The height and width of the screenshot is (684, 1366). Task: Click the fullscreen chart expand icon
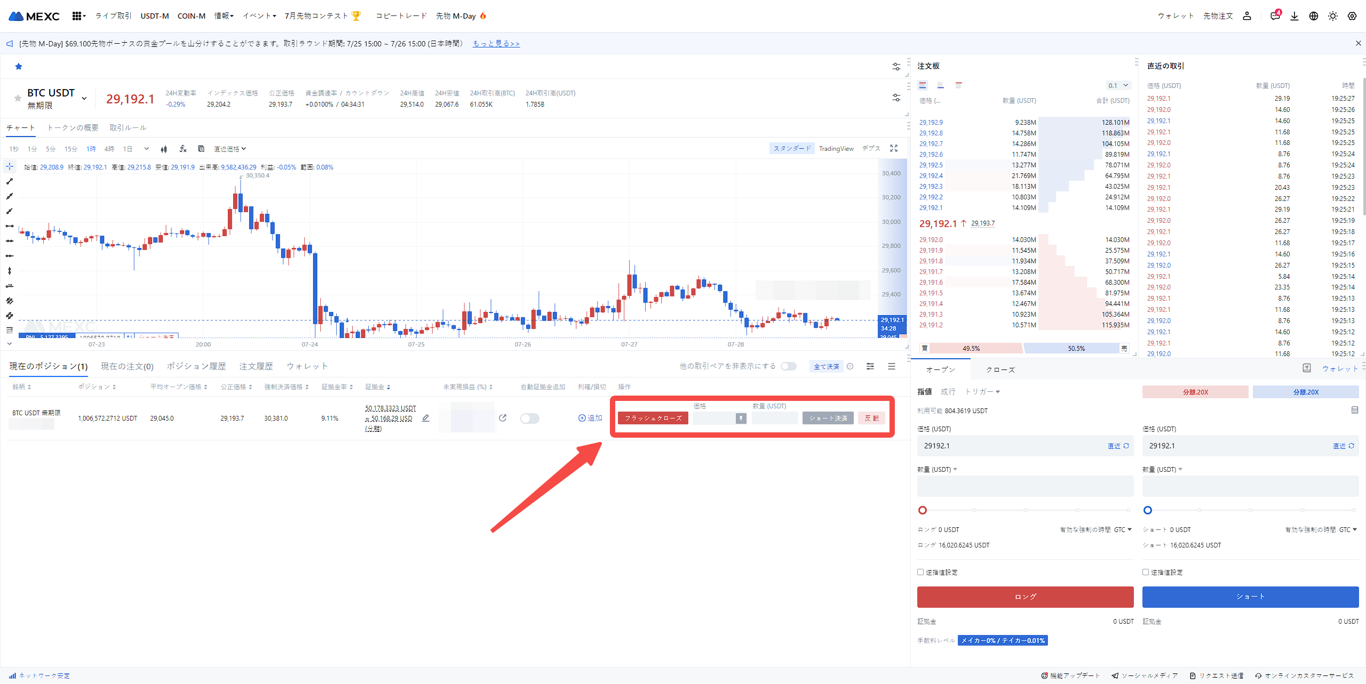pos(894,149)
